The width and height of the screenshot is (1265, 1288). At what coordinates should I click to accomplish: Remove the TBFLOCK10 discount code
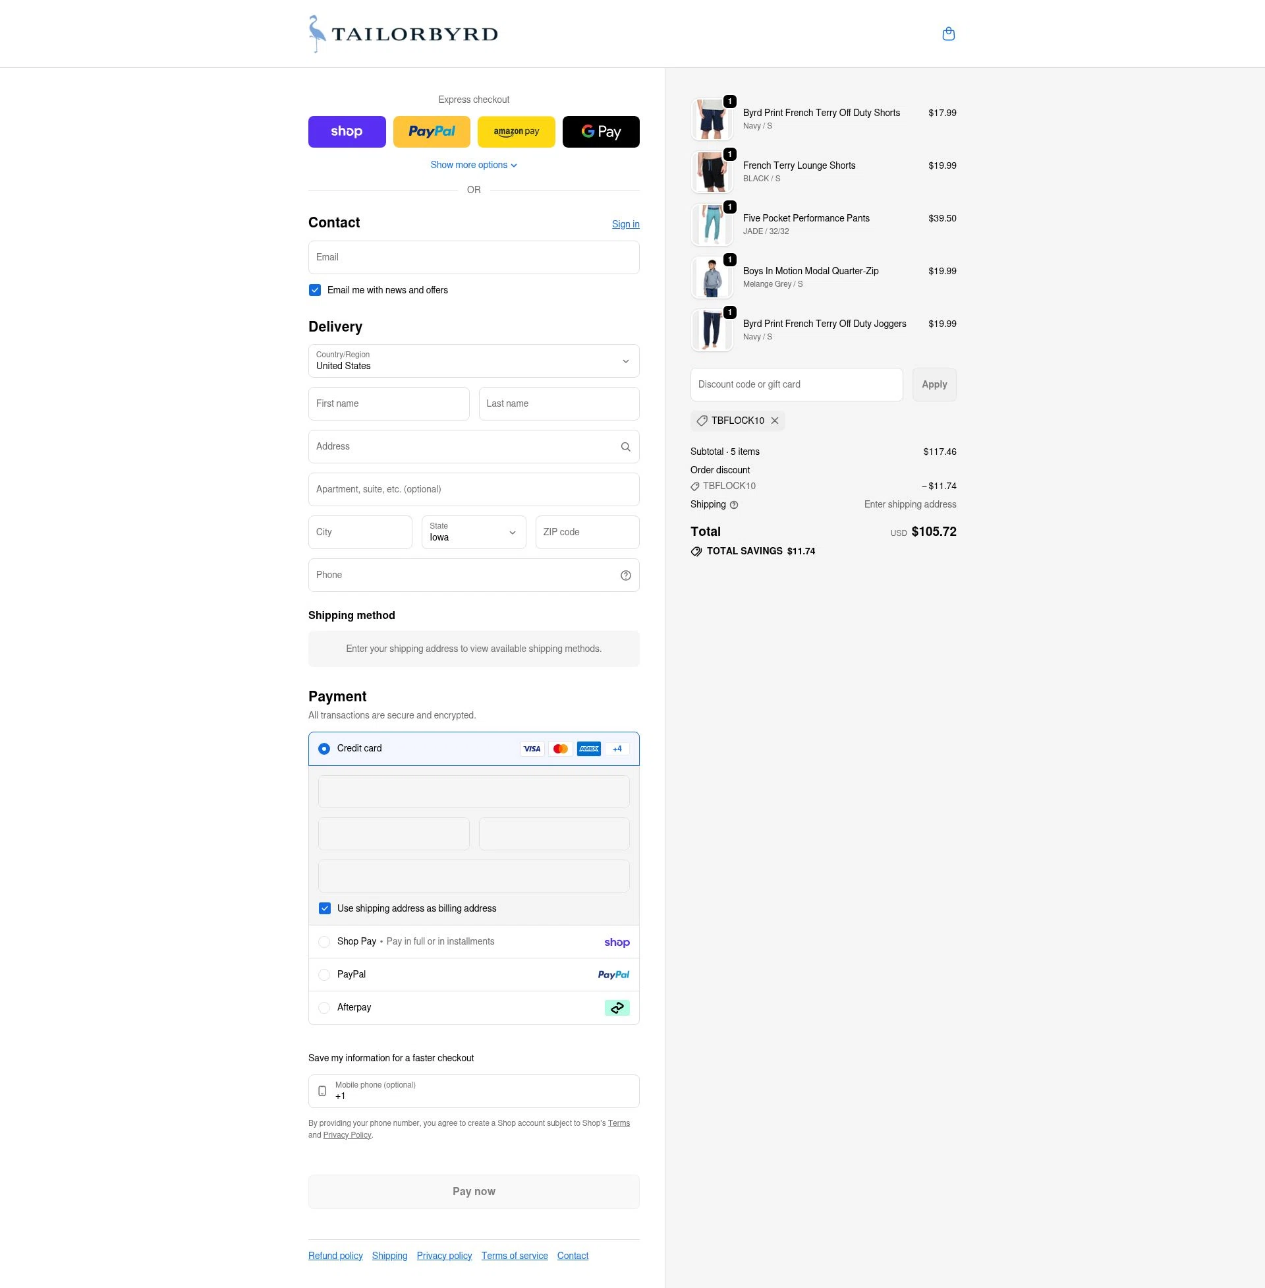click(775, 421)
